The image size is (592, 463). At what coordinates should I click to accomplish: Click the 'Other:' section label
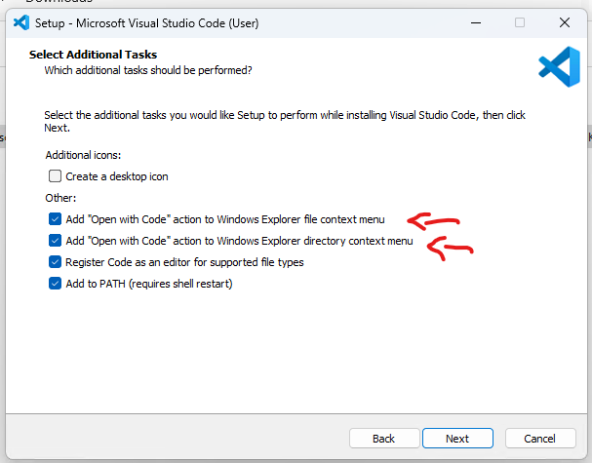pos(60,198)
